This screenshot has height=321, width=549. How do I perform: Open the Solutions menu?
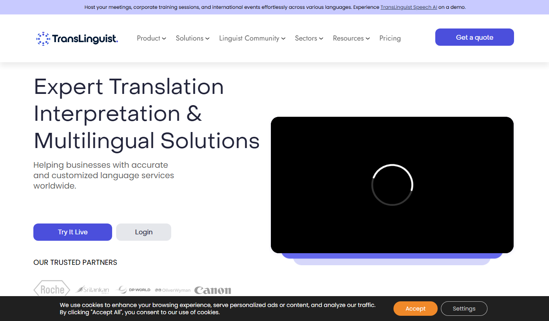click(190, 38)
